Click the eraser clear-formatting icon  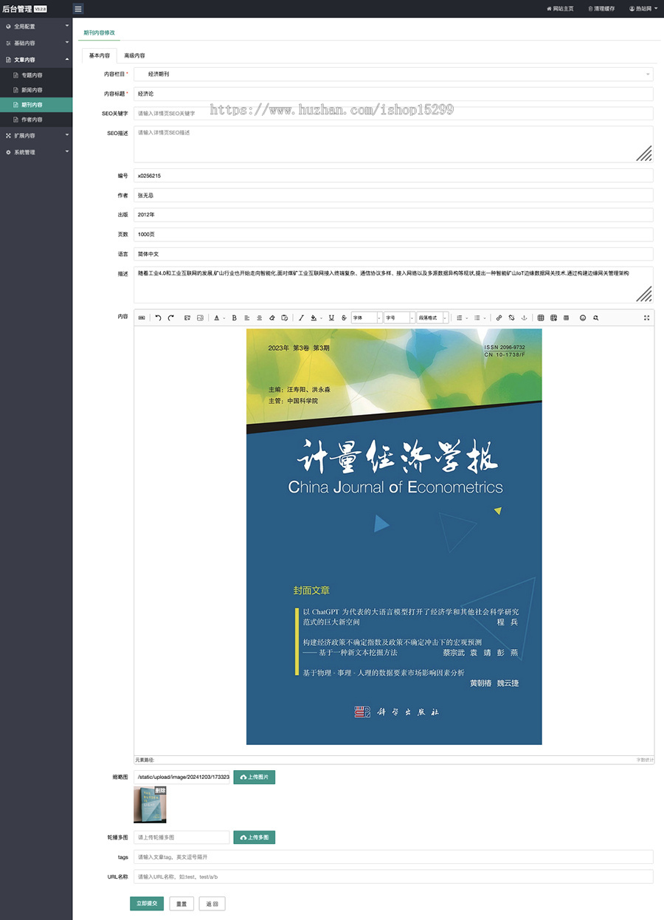[272, 317]
